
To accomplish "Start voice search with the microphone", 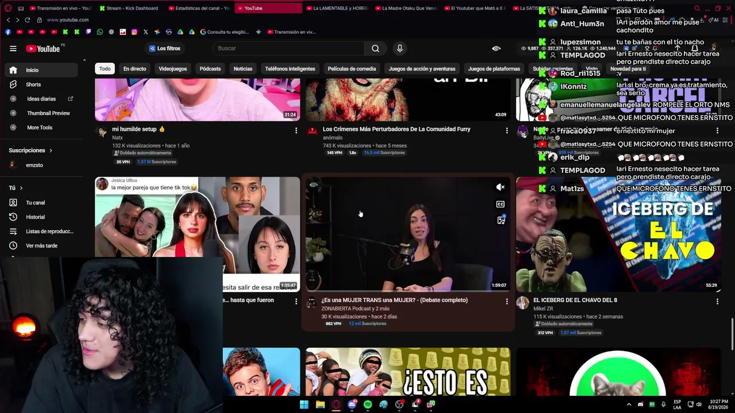I will coord(400,49).
